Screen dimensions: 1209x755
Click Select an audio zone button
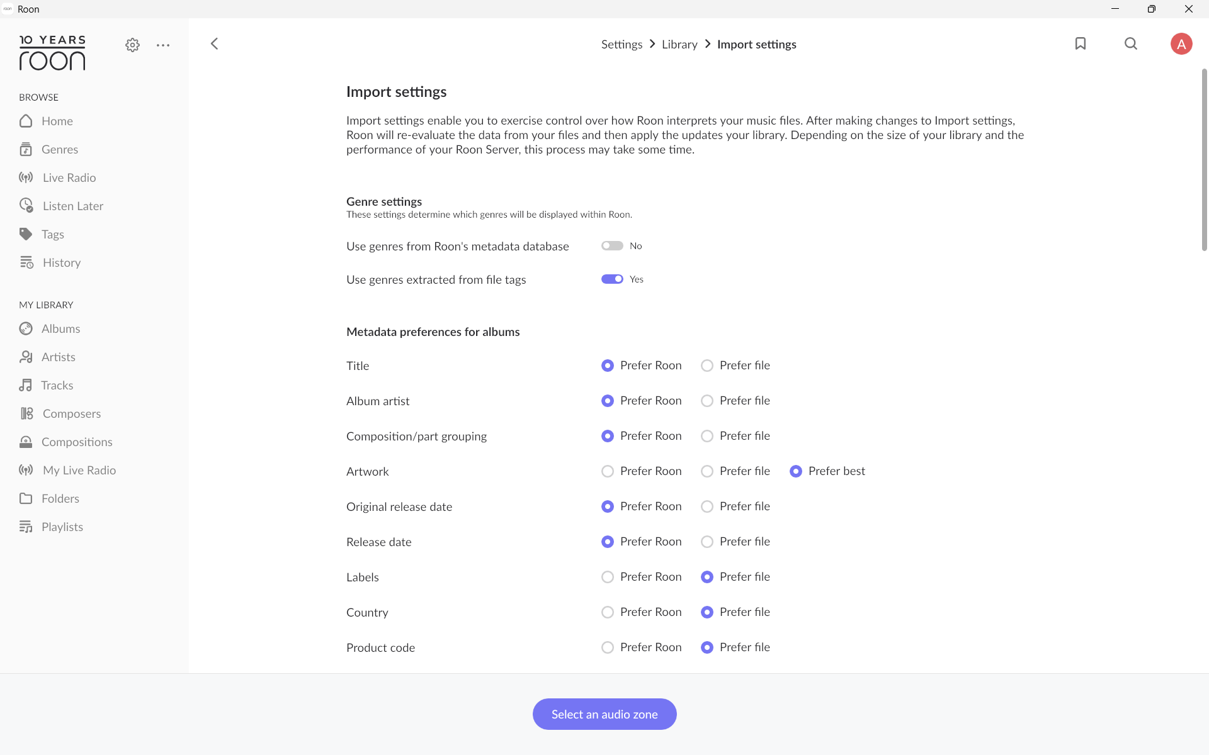click(x=604, y=714)
